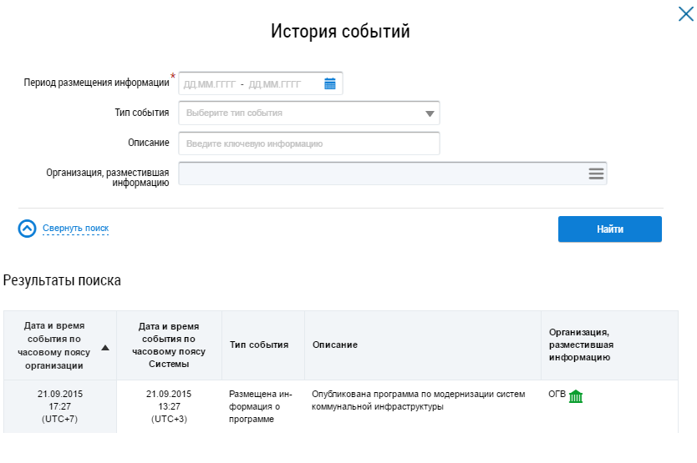Sort by 'часовому поясу Системы' column header
This screenshot has height=463, width=697.
pos(168,345)
